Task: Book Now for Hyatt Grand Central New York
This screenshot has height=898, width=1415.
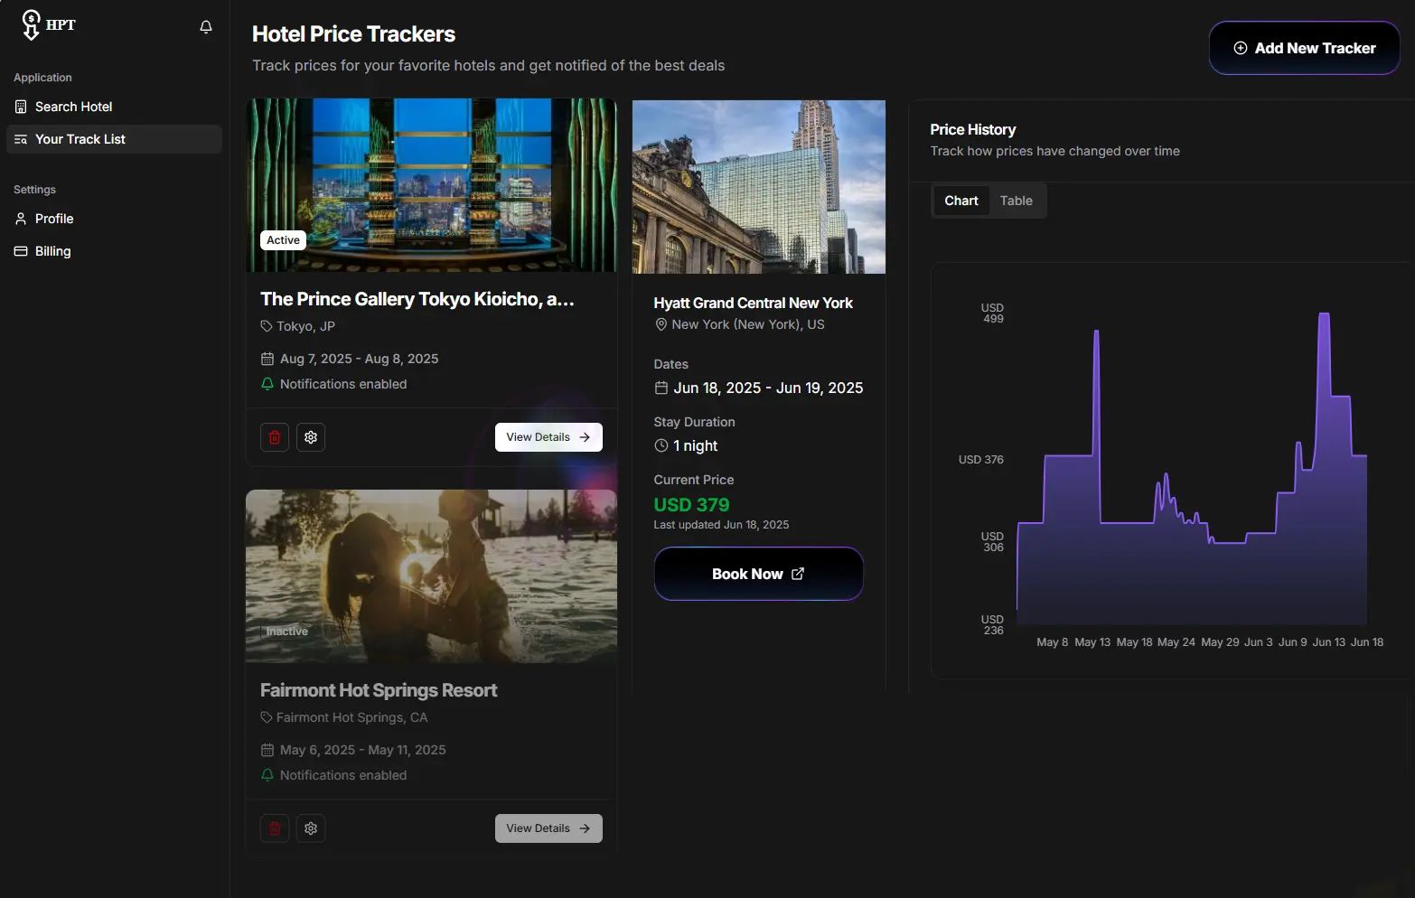Action: pyautogui.click(x=758, y=574)
